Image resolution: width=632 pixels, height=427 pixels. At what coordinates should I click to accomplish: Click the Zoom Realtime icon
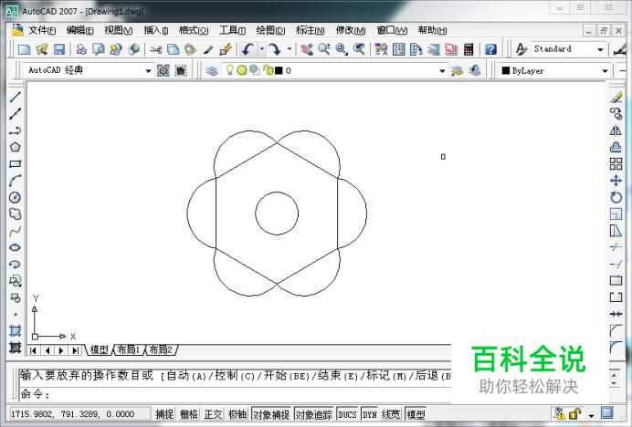click(324, 49)
